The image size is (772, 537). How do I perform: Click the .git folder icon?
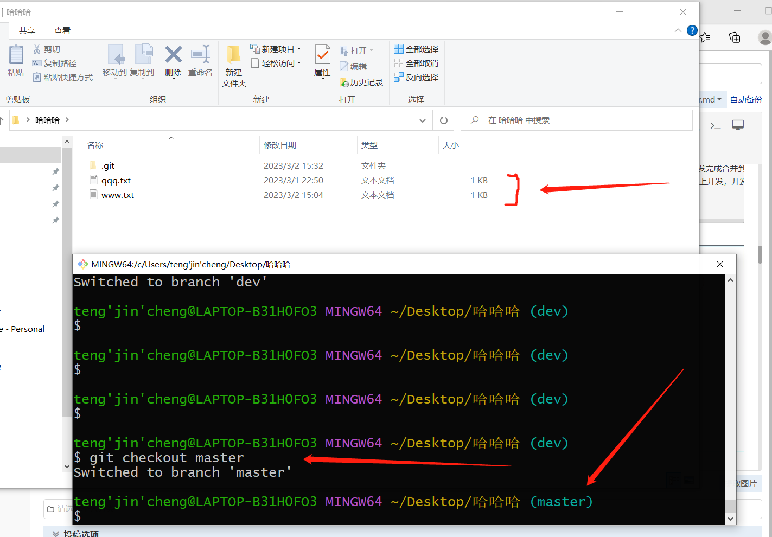point(93,165)
